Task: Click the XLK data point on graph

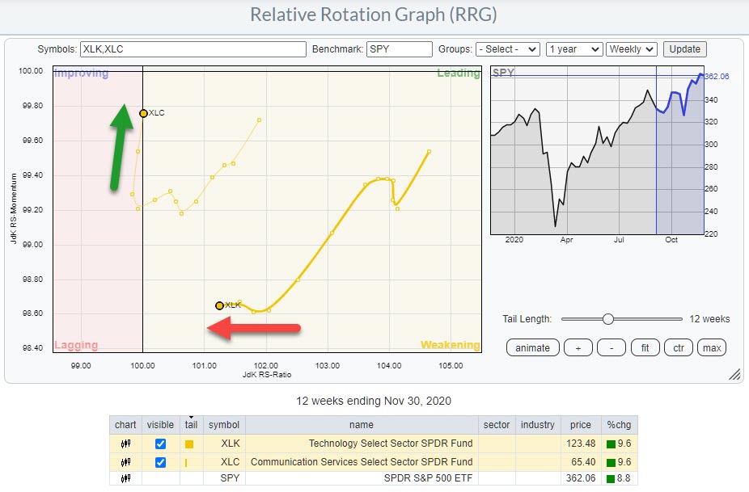Action: pos(219,305)
